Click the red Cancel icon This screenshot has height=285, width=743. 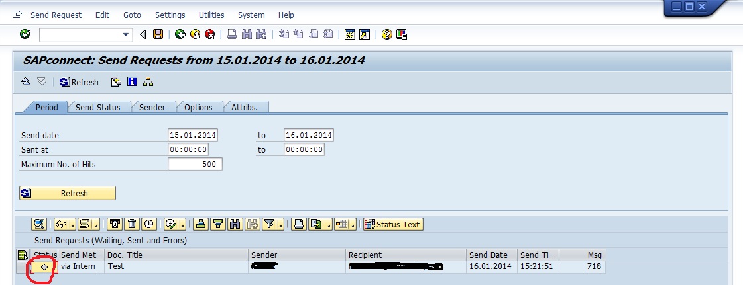(210, 34)
